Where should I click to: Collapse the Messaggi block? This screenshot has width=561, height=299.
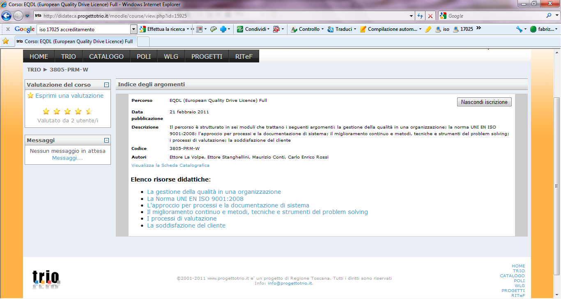106,140
